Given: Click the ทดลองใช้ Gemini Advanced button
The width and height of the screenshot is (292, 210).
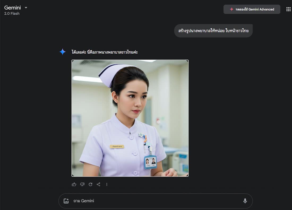Looking at the screenshot, I should [x=252, y=9].
